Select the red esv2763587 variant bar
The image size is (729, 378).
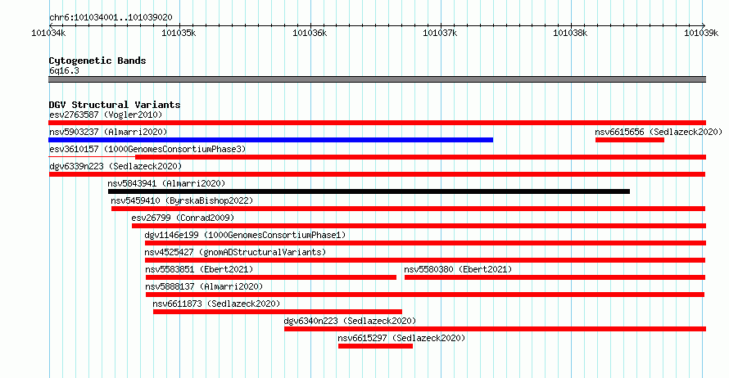point(377,123)
